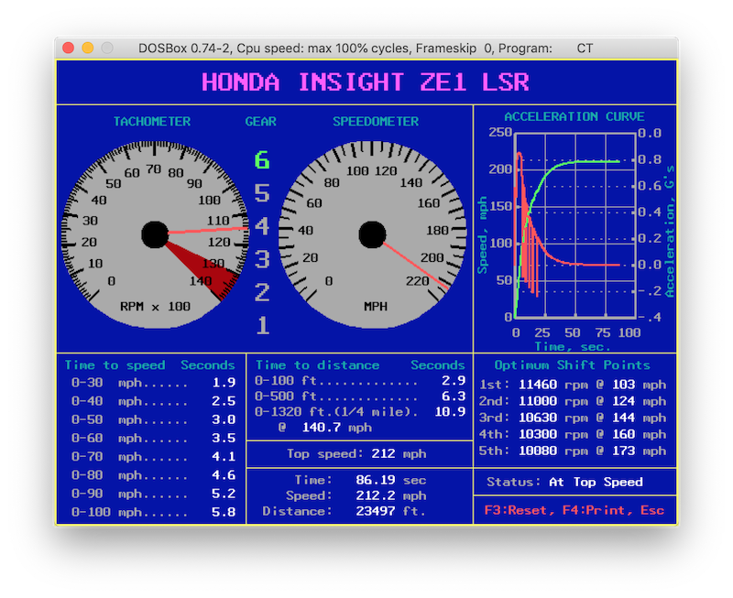Click the 2nd gear shift point 11000 rpm

pos(573,401)
